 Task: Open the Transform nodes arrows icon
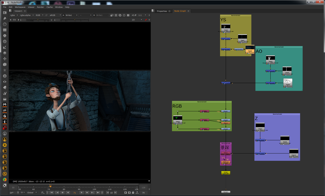coord(5,58)
